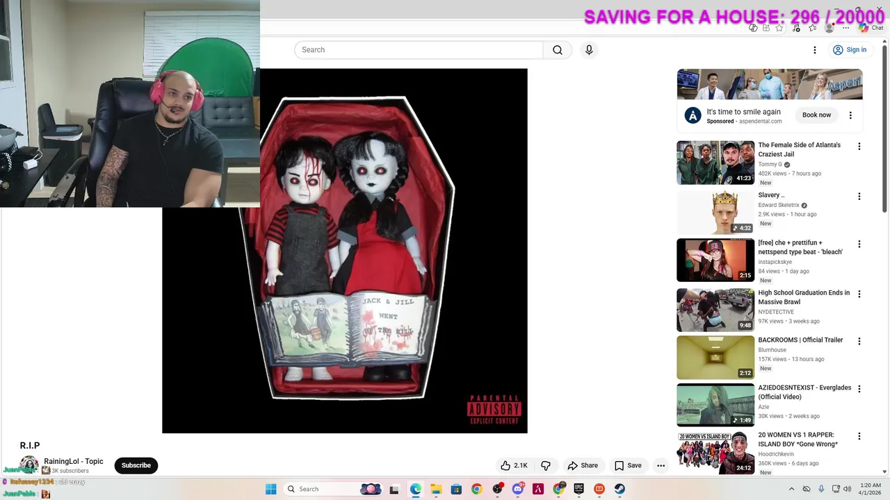Click the Aspen Dental ad banner image
The image size is (890, 500).
(x=770, y=84)
